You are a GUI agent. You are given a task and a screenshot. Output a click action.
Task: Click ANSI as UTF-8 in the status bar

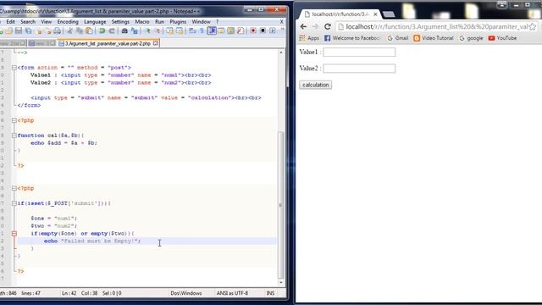click(x=232, y=293)
